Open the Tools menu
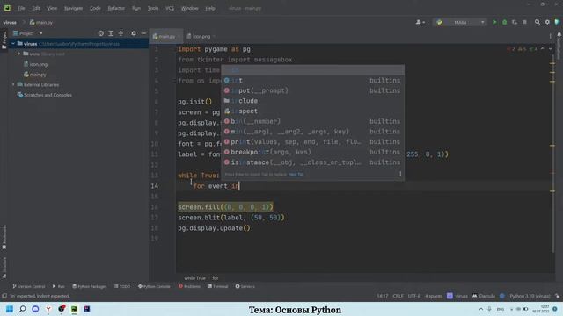This screenshot has width=563, height=316. [x=153, y=8]
